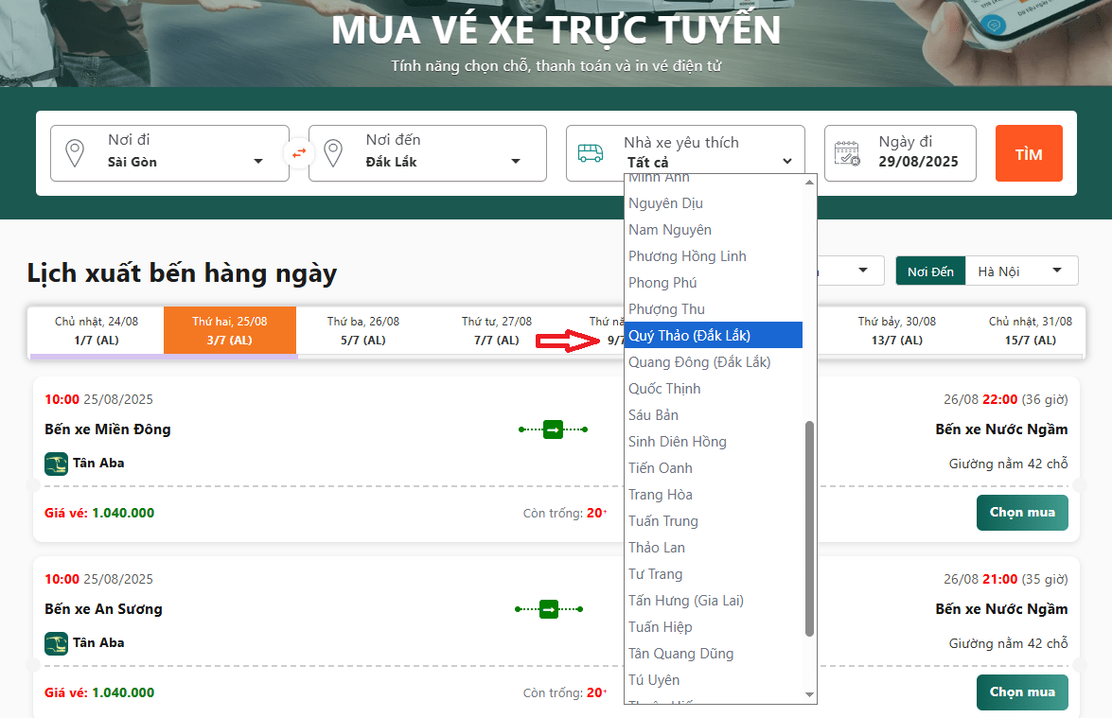Click the location pin icon in Nơi đến
1112x718 pixels.
(332, 153)
